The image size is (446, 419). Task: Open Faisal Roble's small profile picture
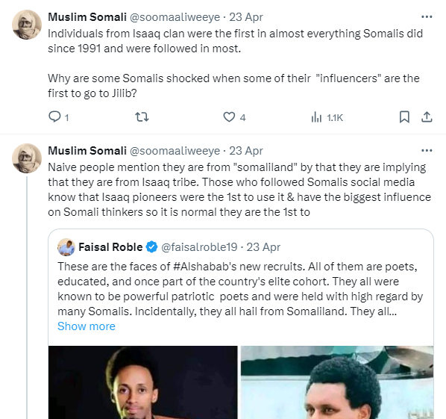click(x=66, y=247)
